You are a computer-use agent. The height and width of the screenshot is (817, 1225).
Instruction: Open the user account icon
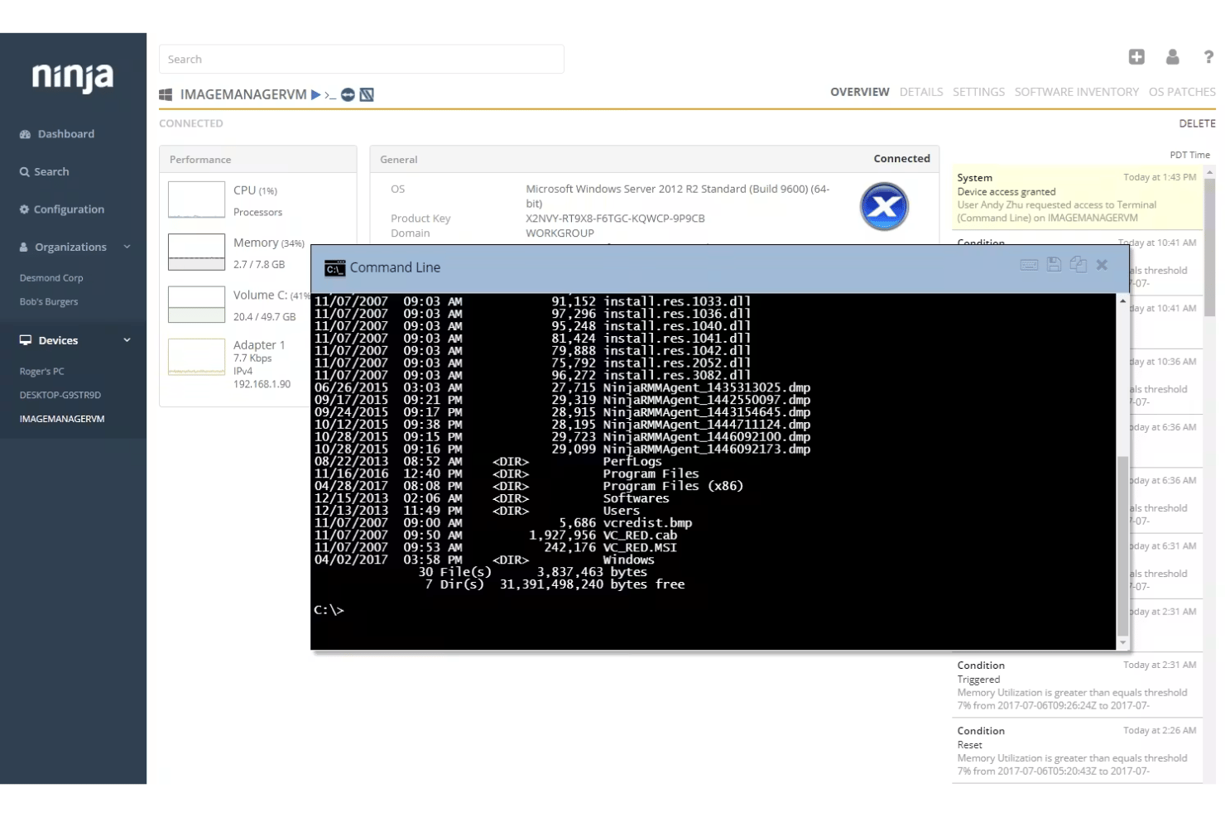point(1172,56)
